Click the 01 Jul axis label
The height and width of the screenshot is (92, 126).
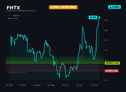[79, 85]
